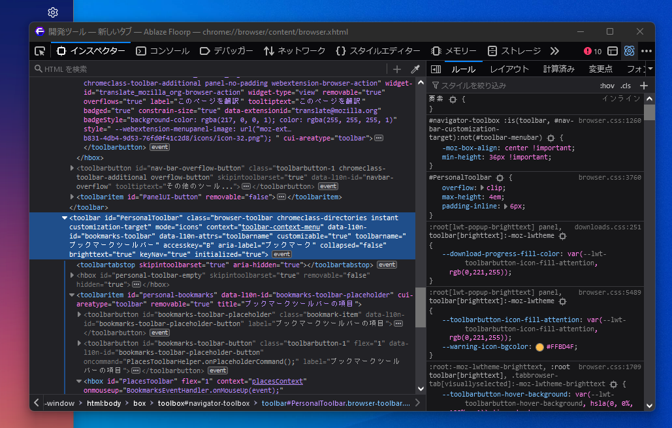Activate the element picker tool

[x=40, y=52]
